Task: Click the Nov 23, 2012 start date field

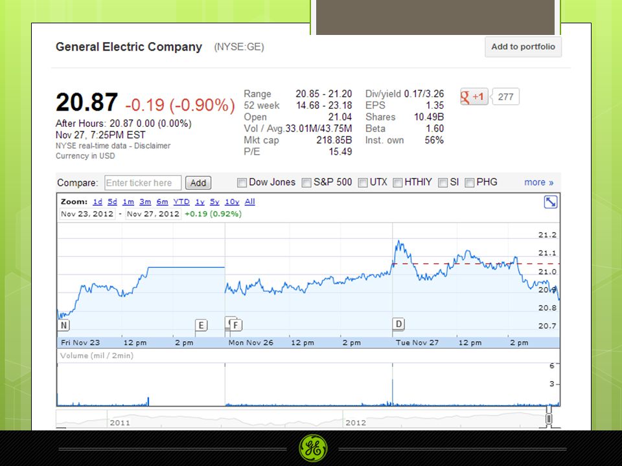Action: 87,214
